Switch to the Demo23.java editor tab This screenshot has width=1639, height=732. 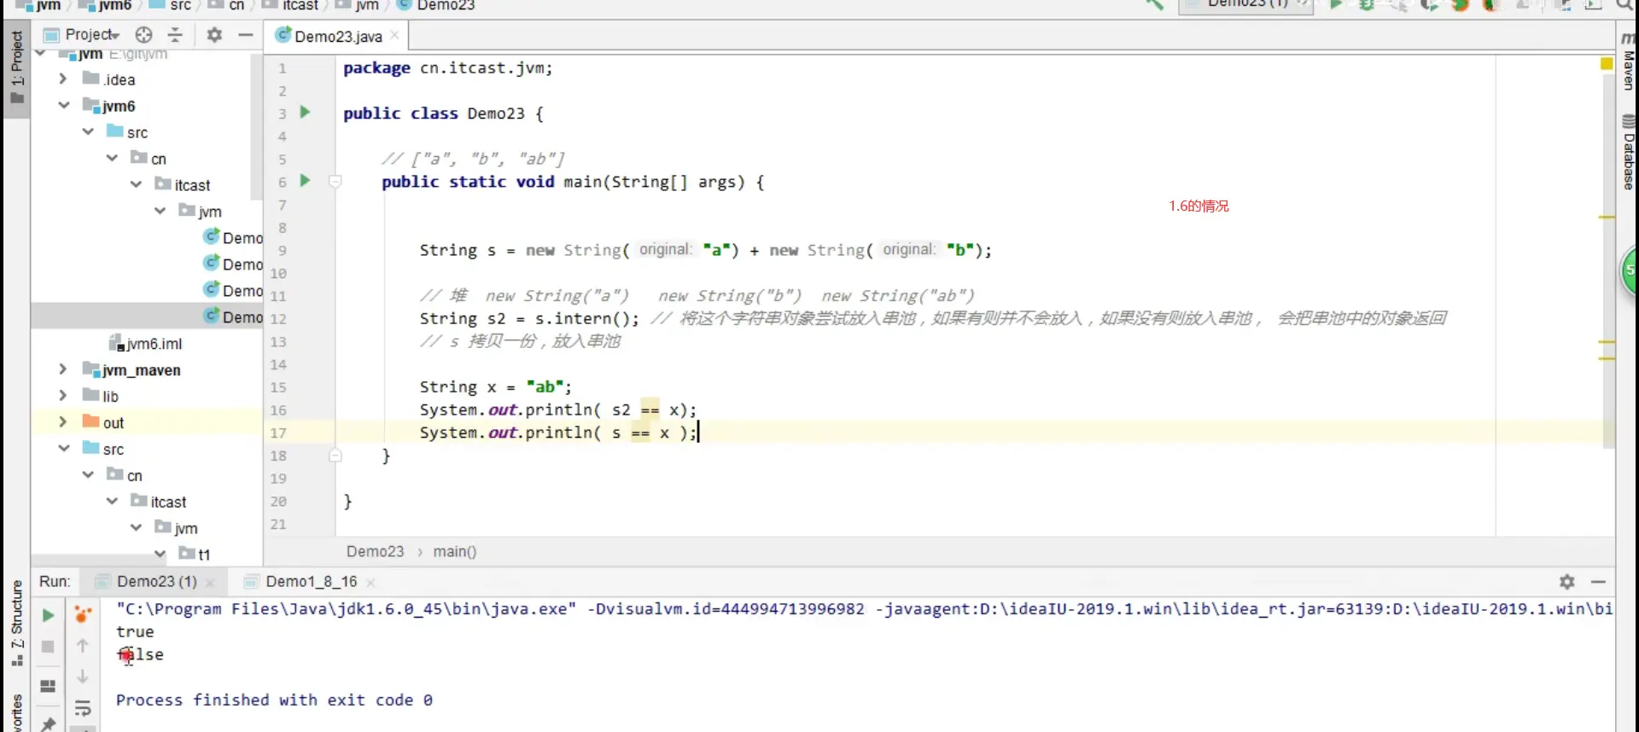[336, 36]
